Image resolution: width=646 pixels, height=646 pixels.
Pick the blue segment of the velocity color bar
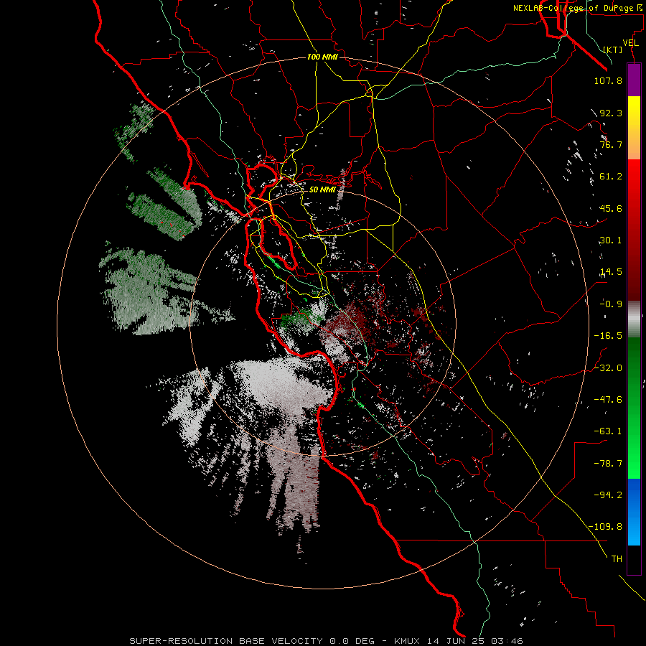tap(634, 512)
